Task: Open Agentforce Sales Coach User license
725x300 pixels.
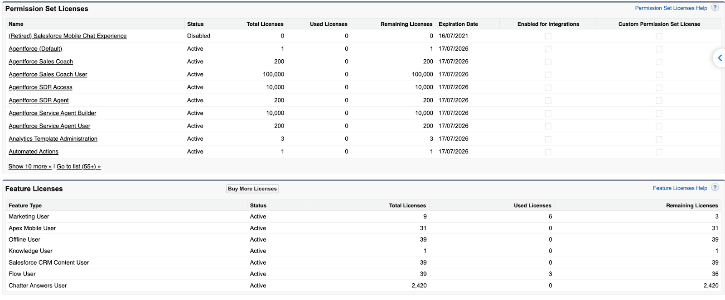Action: pos(48,75)
